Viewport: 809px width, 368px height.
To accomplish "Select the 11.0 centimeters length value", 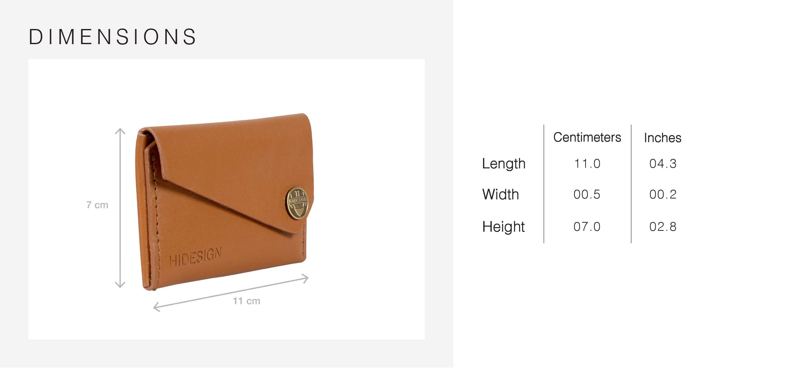I will [x=587, y=164].
